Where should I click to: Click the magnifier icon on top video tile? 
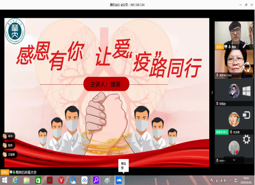pos(247,43)
